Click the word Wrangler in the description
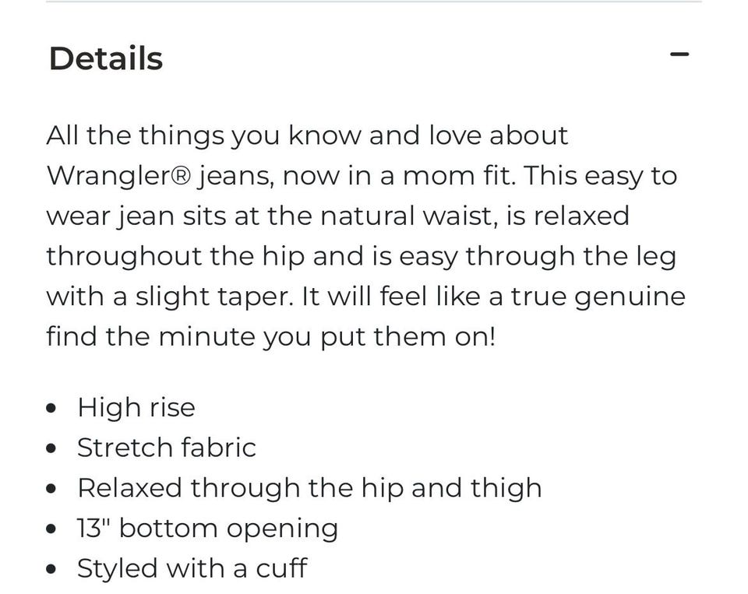Image resolution: width=748 pixels, height=594 pixels. pos(107,176)
